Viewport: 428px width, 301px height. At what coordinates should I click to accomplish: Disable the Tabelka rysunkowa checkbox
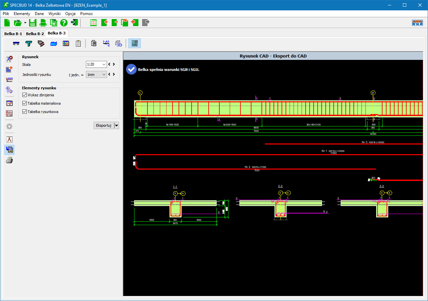24,112
